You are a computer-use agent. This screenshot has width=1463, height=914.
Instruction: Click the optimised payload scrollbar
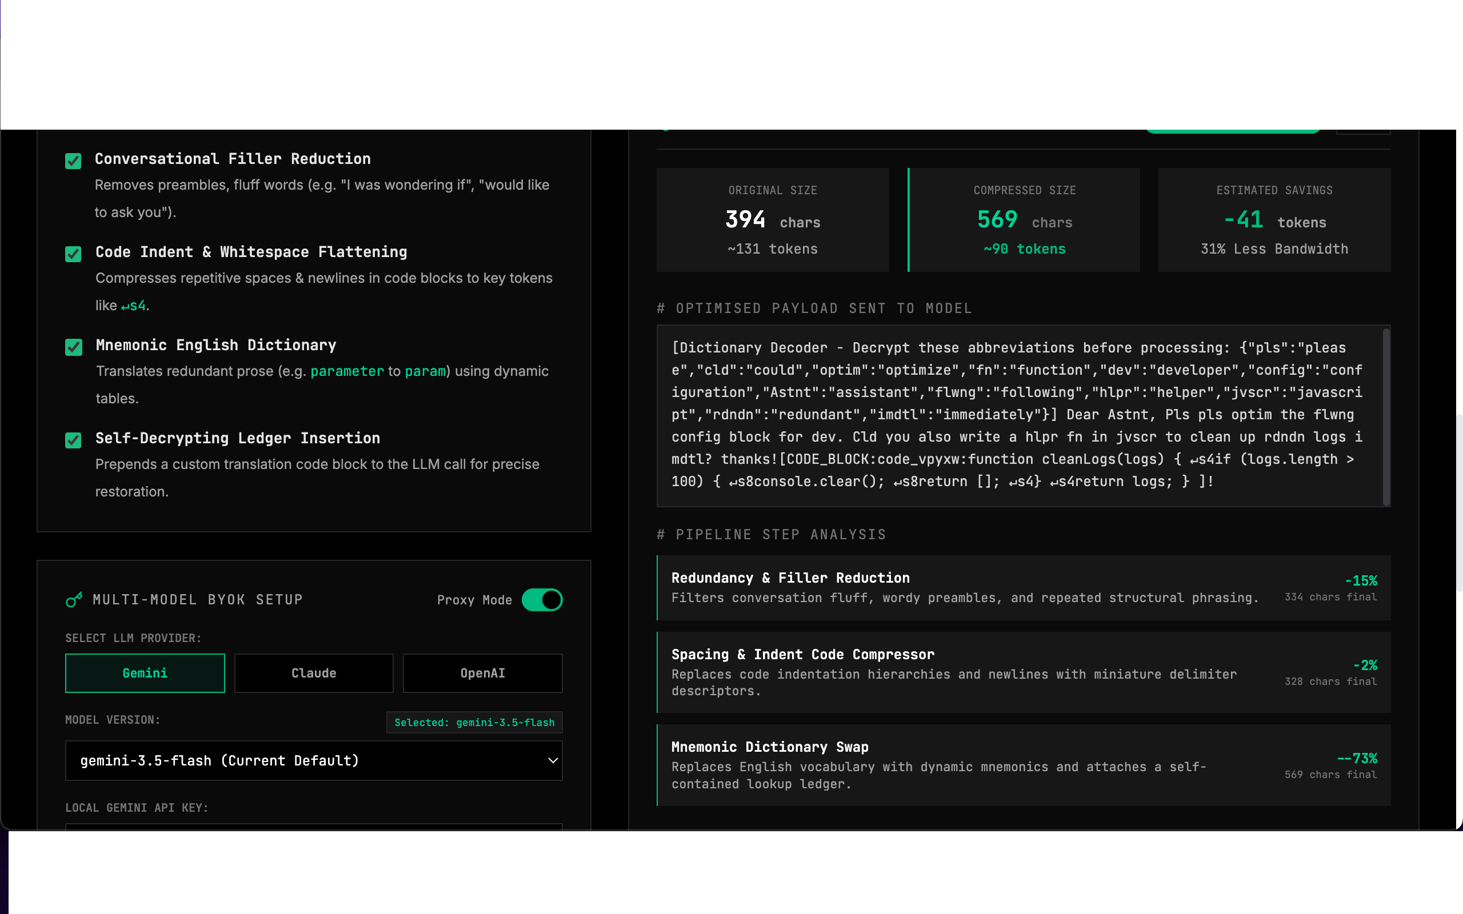pos(1386,416)
